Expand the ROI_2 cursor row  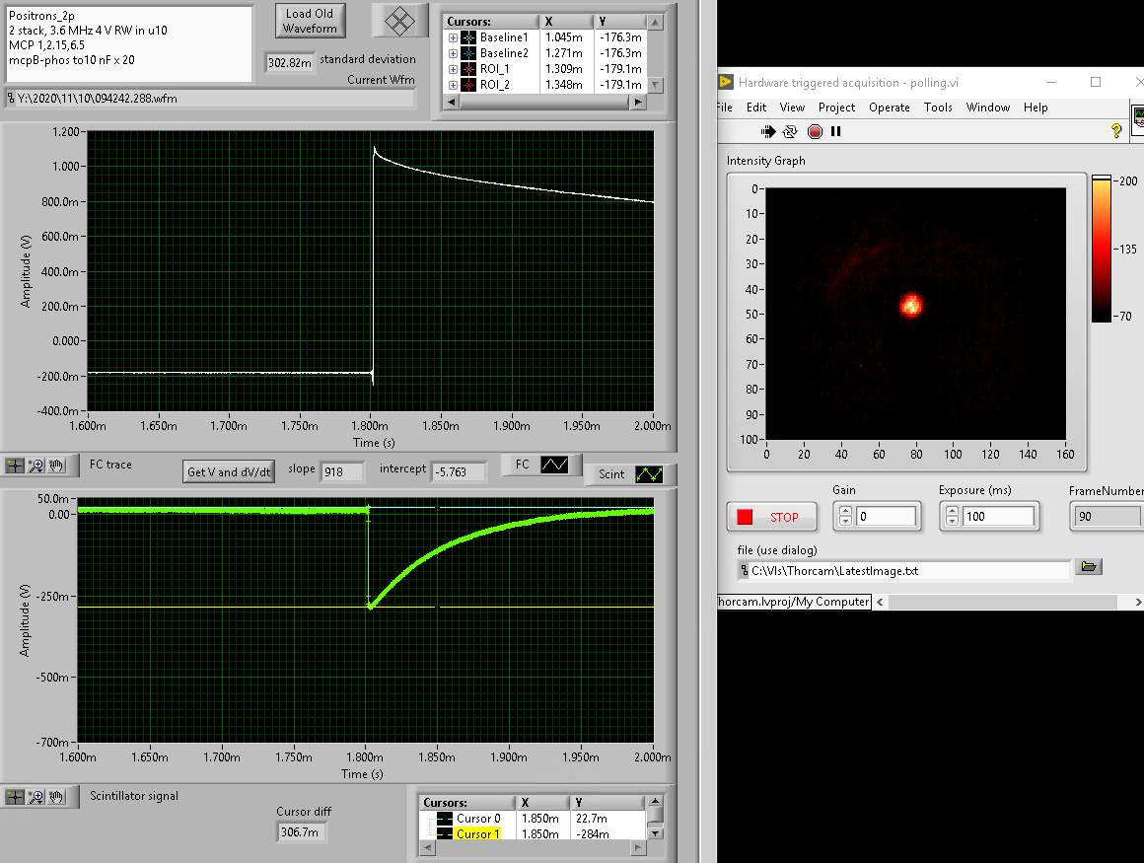453,85
